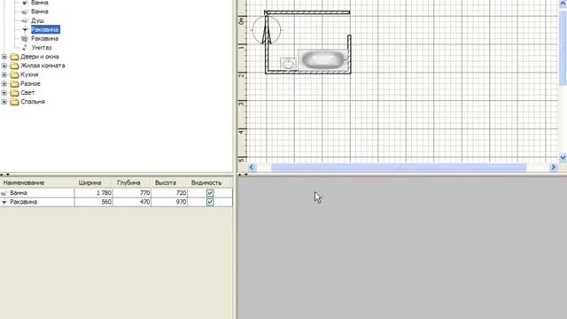Sort furniture list by Видимость column
This screenshot has height=319, width=567.
coord(210,183)
